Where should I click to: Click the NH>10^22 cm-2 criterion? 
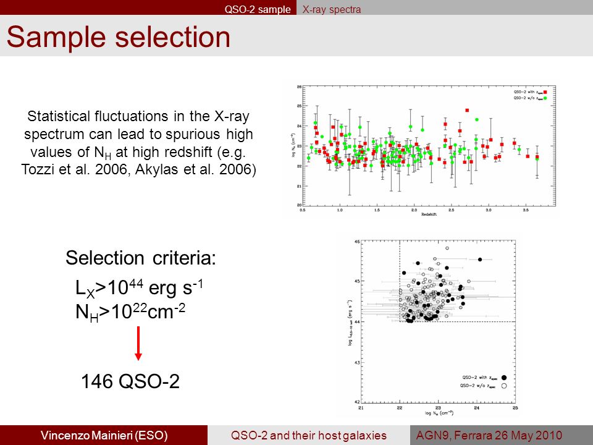[x=130, y=313]
